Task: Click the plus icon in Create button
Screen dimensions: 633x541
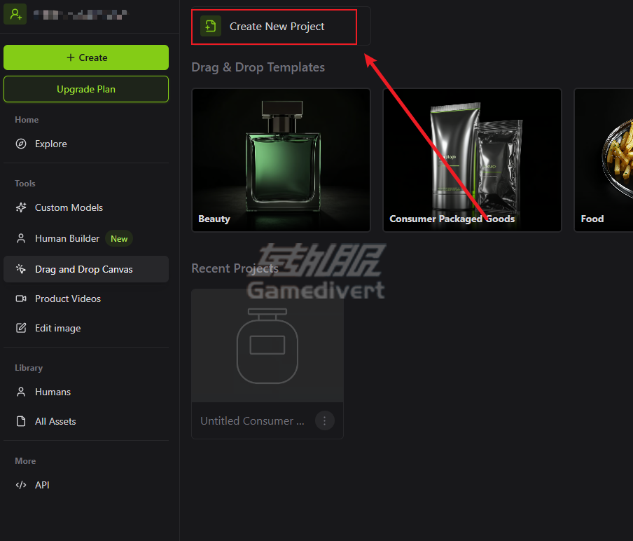Action: pos(71,57)
